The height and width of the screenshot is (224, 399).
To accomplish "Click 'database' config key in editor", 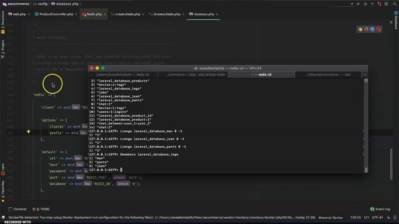I will (x=57, y=184).
